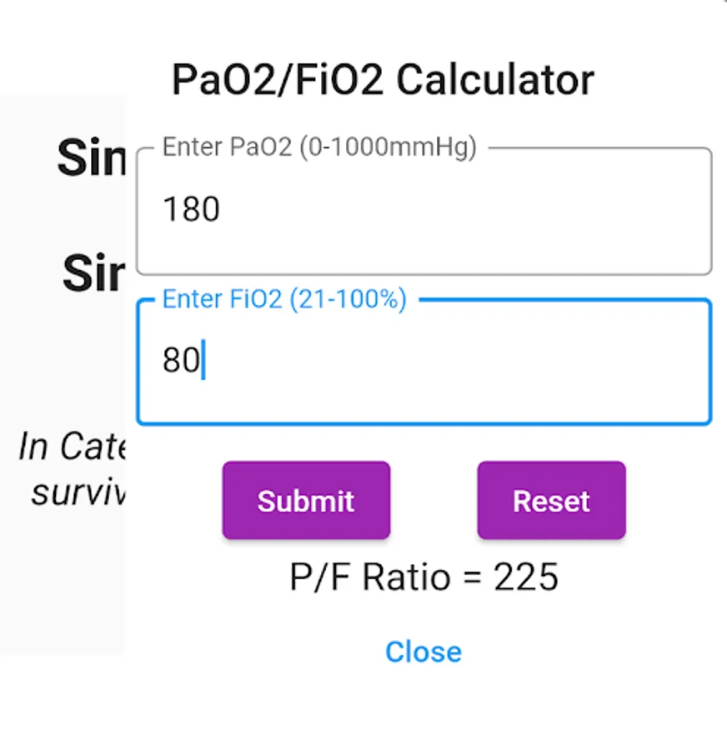This screenshot has height=750, width=727.
Task: Click the PaO2/FiO2 Calculator dialog title
Action: 383,80
